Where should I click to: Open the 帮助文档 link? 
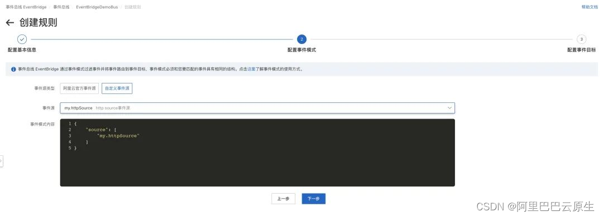(x=590, y=7)
